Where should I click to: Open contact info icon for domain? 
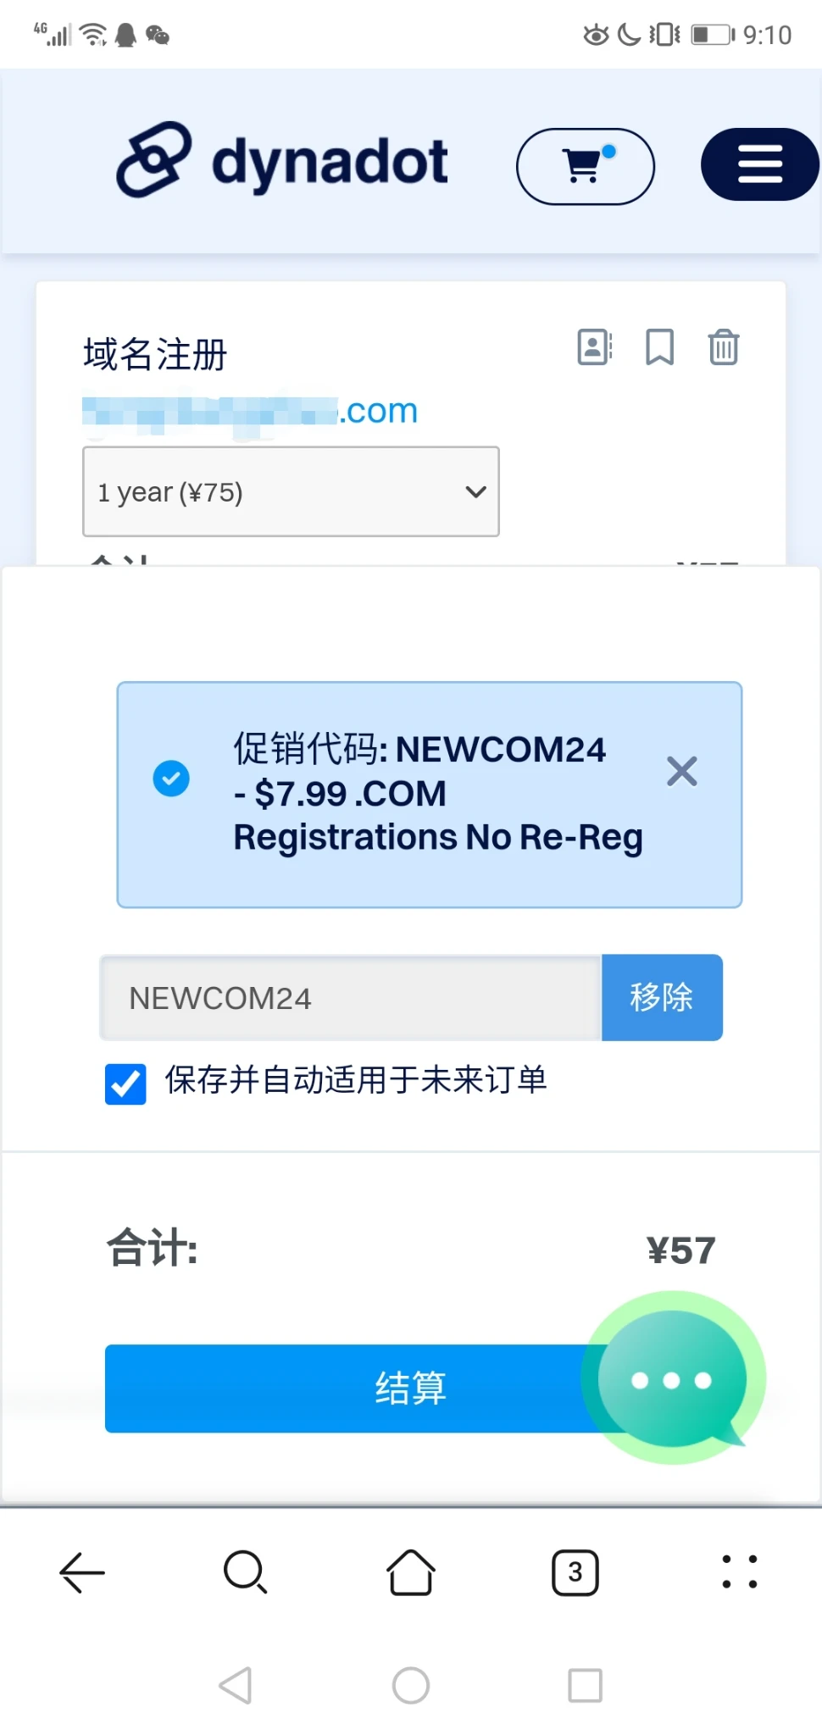pyautogui.click(x=595, y=347)
